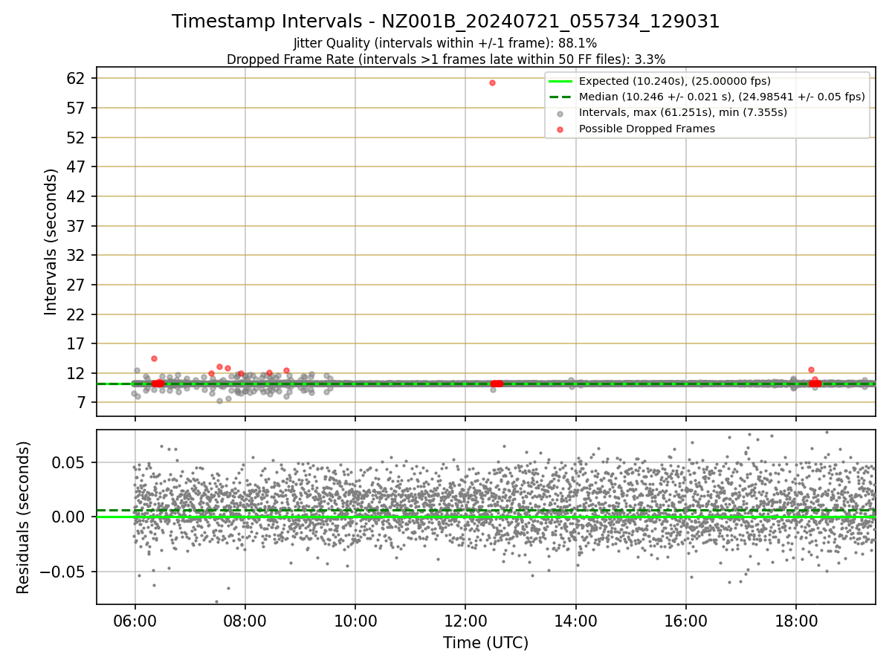Click the 'Dropped Frame Rate' subtitle showing 3.3%
Viewport: 892px width, 669px height.
click(x=445, y=59)
